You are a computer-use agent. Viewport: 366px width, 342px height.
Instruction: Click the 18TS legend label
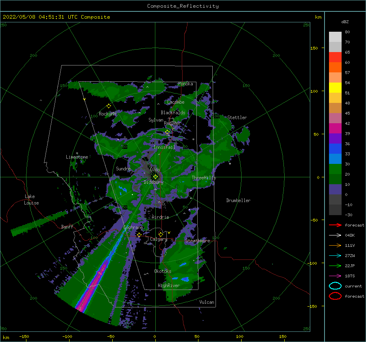click(x=350, y=276)
